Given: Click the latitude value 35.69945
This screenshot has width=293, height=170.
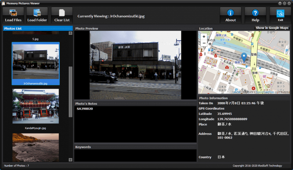Looking at the screenshot, I should click(224, 114).
